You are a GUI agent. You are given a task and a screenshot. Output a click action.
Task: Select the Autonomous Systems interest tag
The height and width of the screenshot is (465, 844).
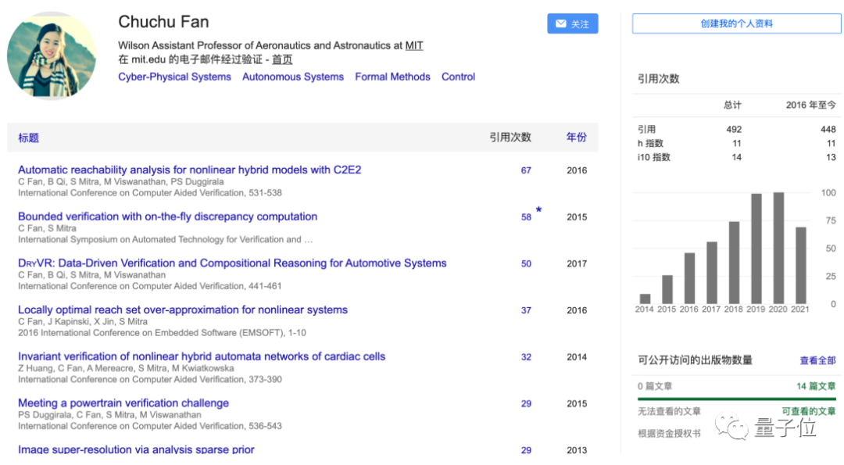coord(292,77)
